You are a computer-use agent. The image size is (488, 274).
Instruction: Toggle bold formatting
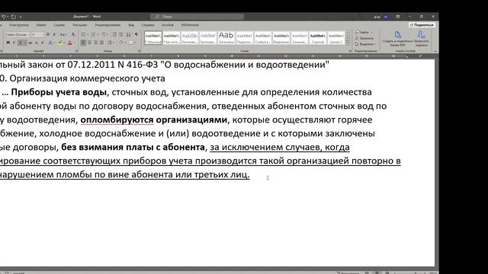tap(8, 43)
